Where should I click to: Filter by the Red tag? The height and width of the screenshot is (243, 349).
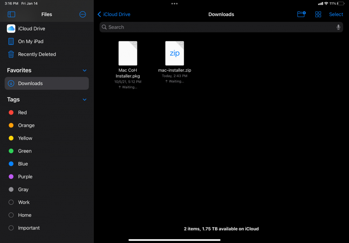(x=22, y=113)
